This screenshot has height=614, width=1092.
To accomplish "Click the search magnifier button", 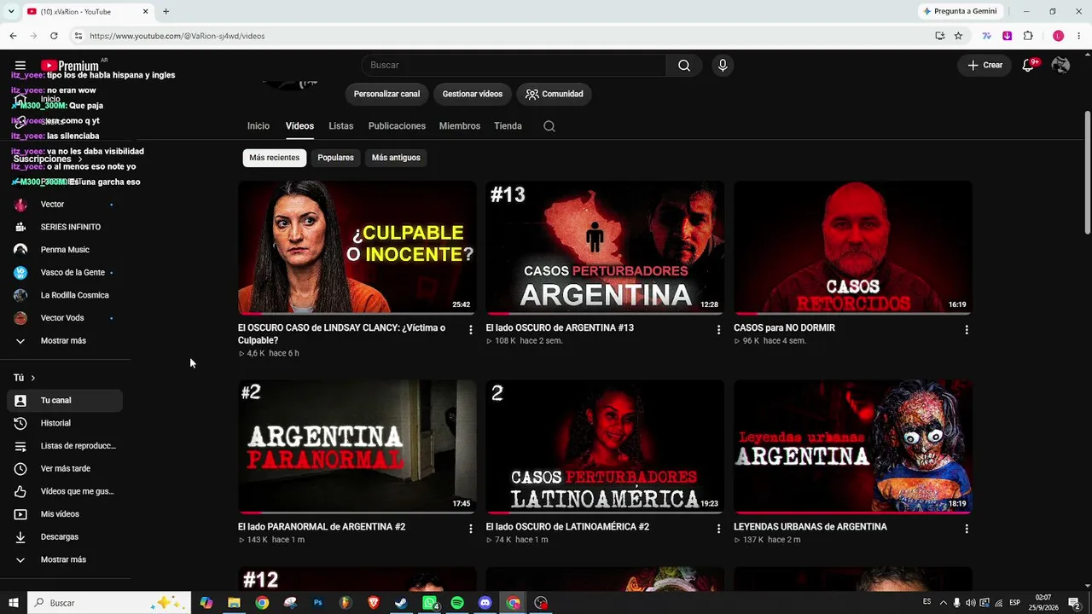I will (684, 66).
